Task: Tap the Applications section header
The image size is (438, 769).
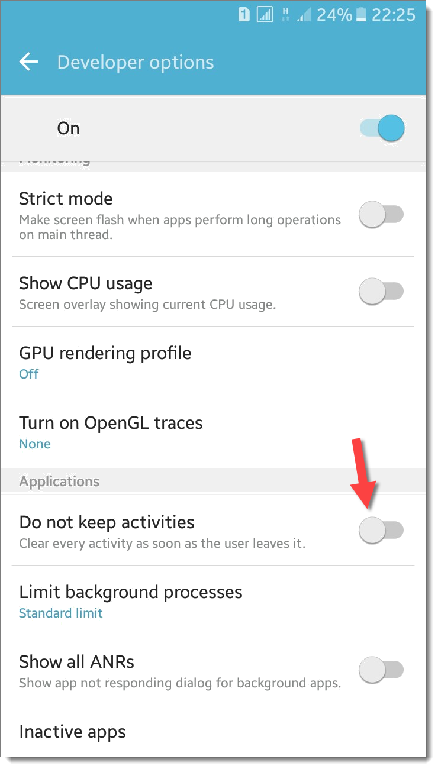Action: pos(59,481)
